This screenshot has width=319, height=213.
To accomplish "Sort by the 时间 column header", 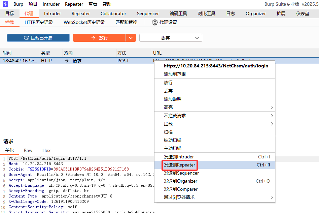I will 20,53.
